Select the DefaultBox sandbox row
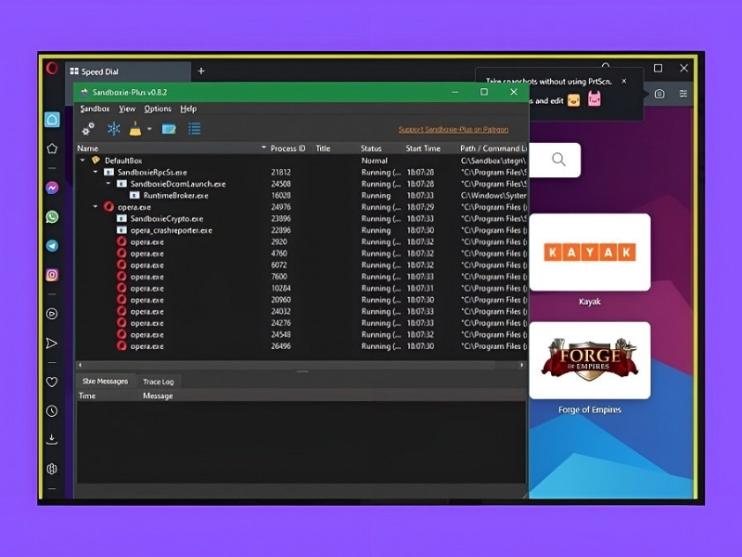 click(302, 161)
